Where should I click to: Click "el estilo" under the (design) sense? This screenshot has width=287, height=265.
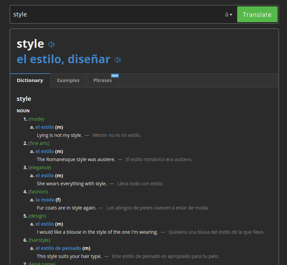pyautogui.click(x=44, y=224)
